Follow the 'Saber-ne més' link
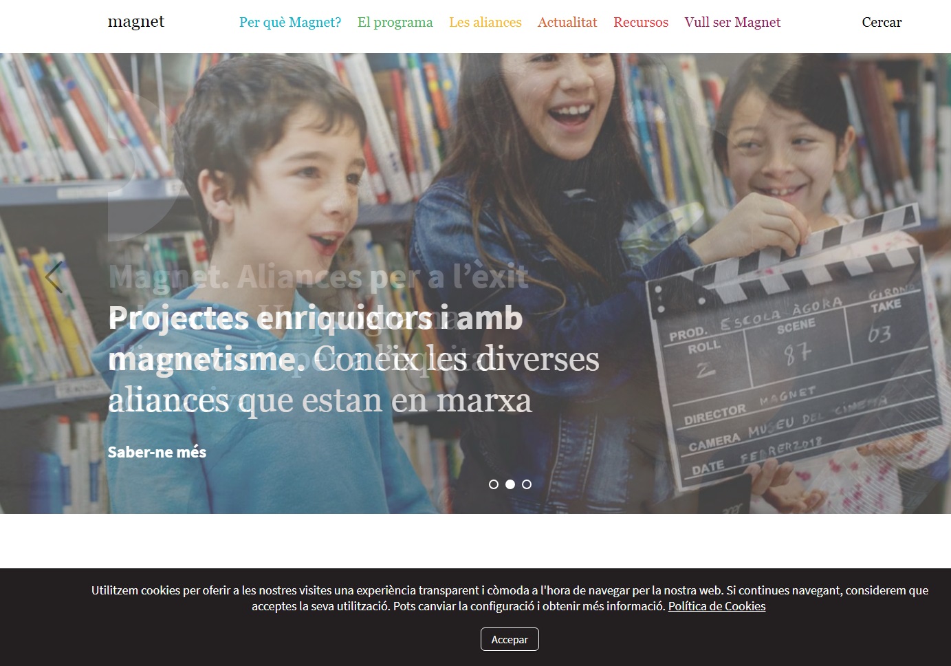The width and height of the screenshot is (951, 666). click(157, 452)
